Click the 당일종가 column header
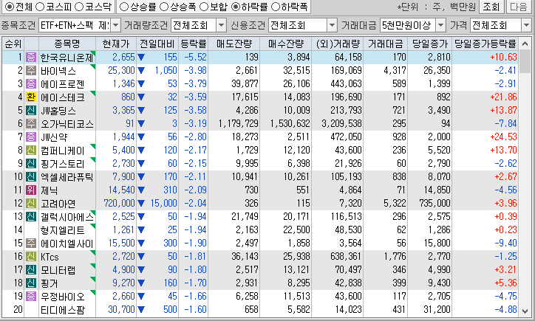The image size is (535, 321). point(430,44)
